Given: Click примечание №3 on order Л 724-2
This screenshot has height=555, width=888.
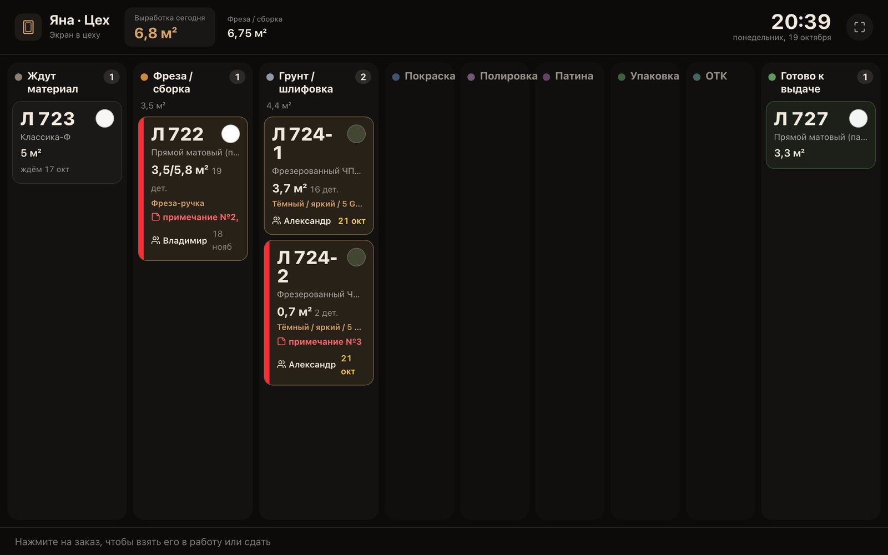Looking at the screenshot, I should (x=325, y=341).
